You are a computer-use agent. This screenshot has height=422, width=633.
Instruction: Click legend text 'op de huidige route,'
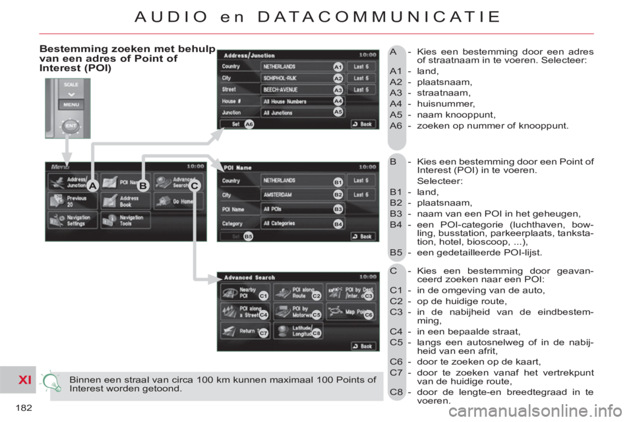click(462, 301)
